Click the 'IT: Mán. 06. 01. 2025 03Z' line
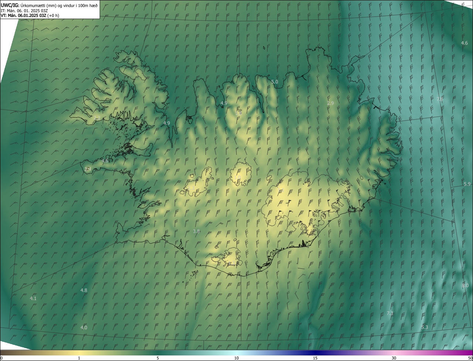 24,10
